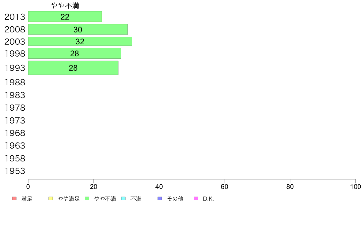The image size is (364, 225).
Task: Click the 満足 red legend swatch
Action: 14,199
